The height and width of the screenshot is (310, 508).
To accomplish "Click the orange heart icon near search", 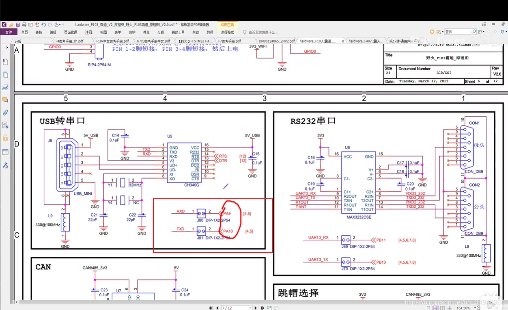I will (432, 32).
